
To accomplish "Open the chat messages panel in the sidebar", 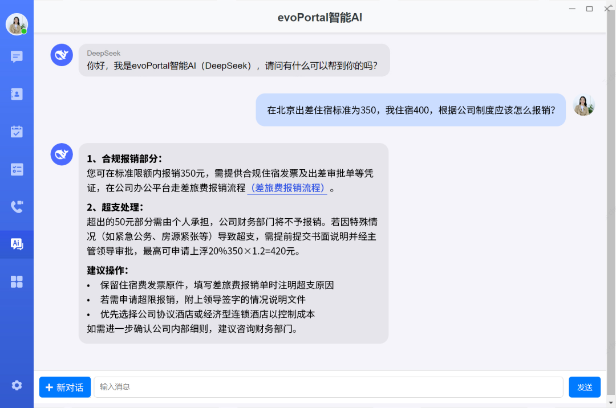I will [17, 56].
